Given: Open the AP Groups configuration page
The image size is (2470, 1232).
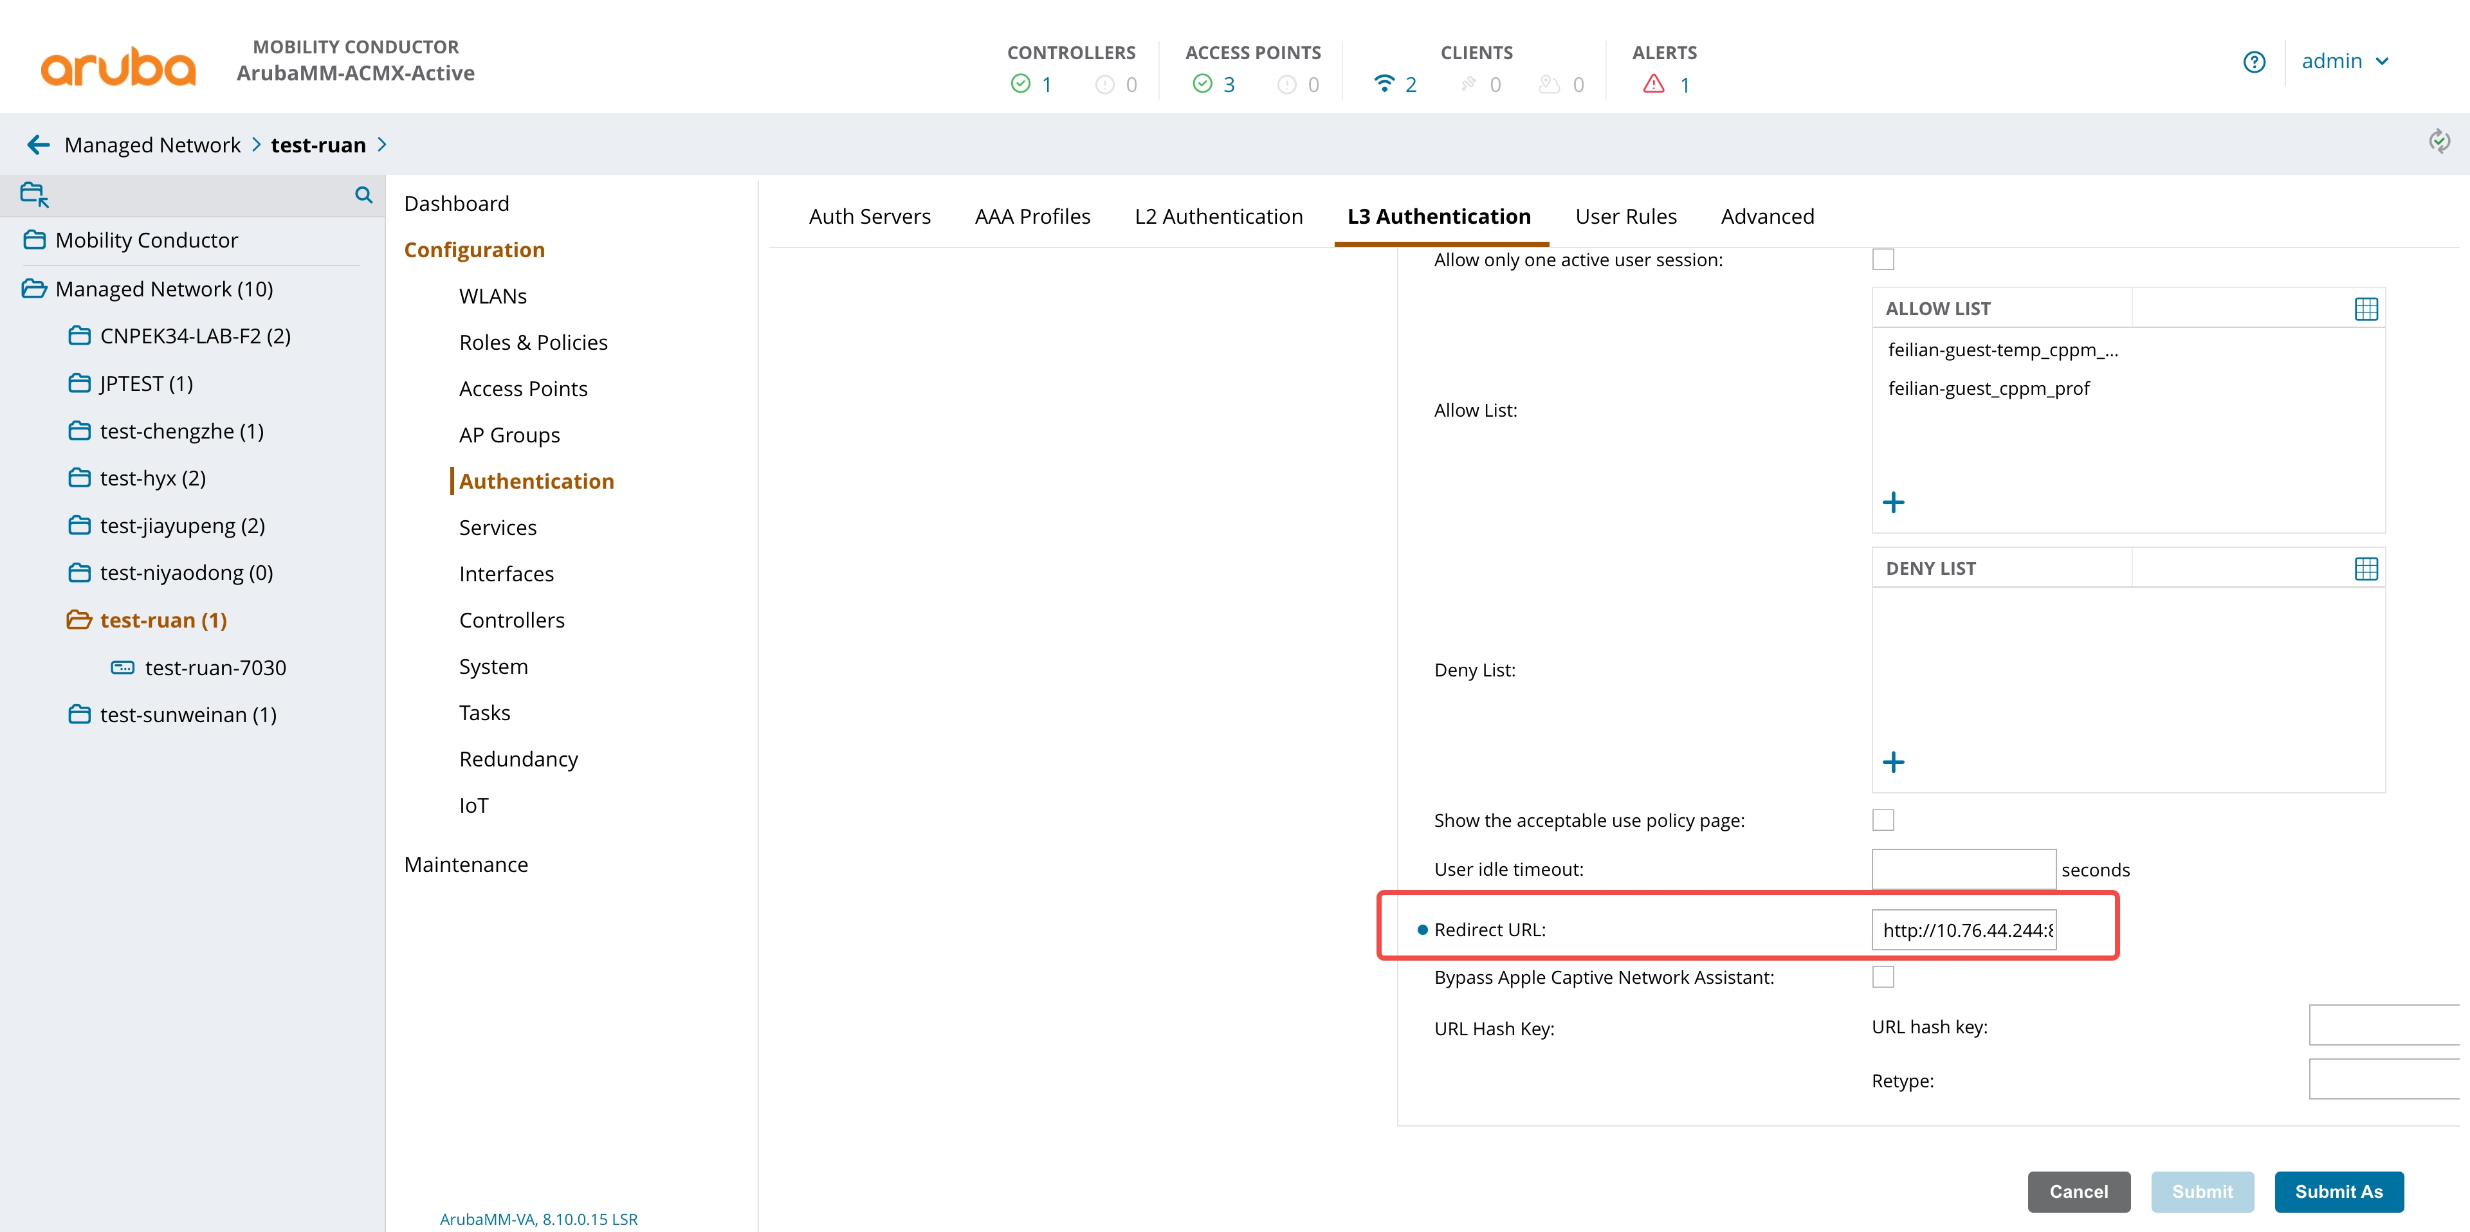Looking at the screenshot, I should 509,435.
